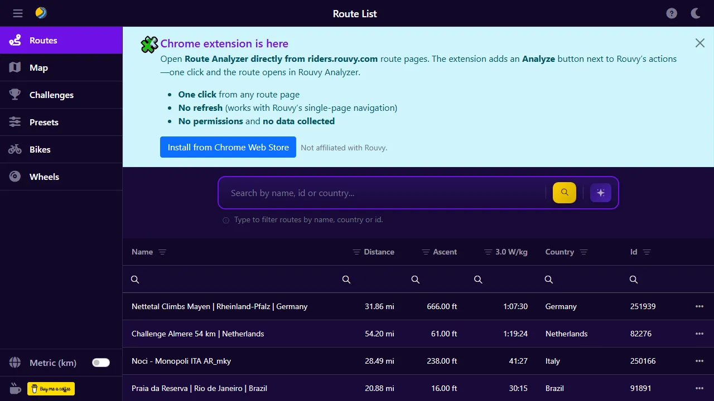Click the Buy me a coffee button
Viewport: 714px width, 401px height.
coord(51,388)
